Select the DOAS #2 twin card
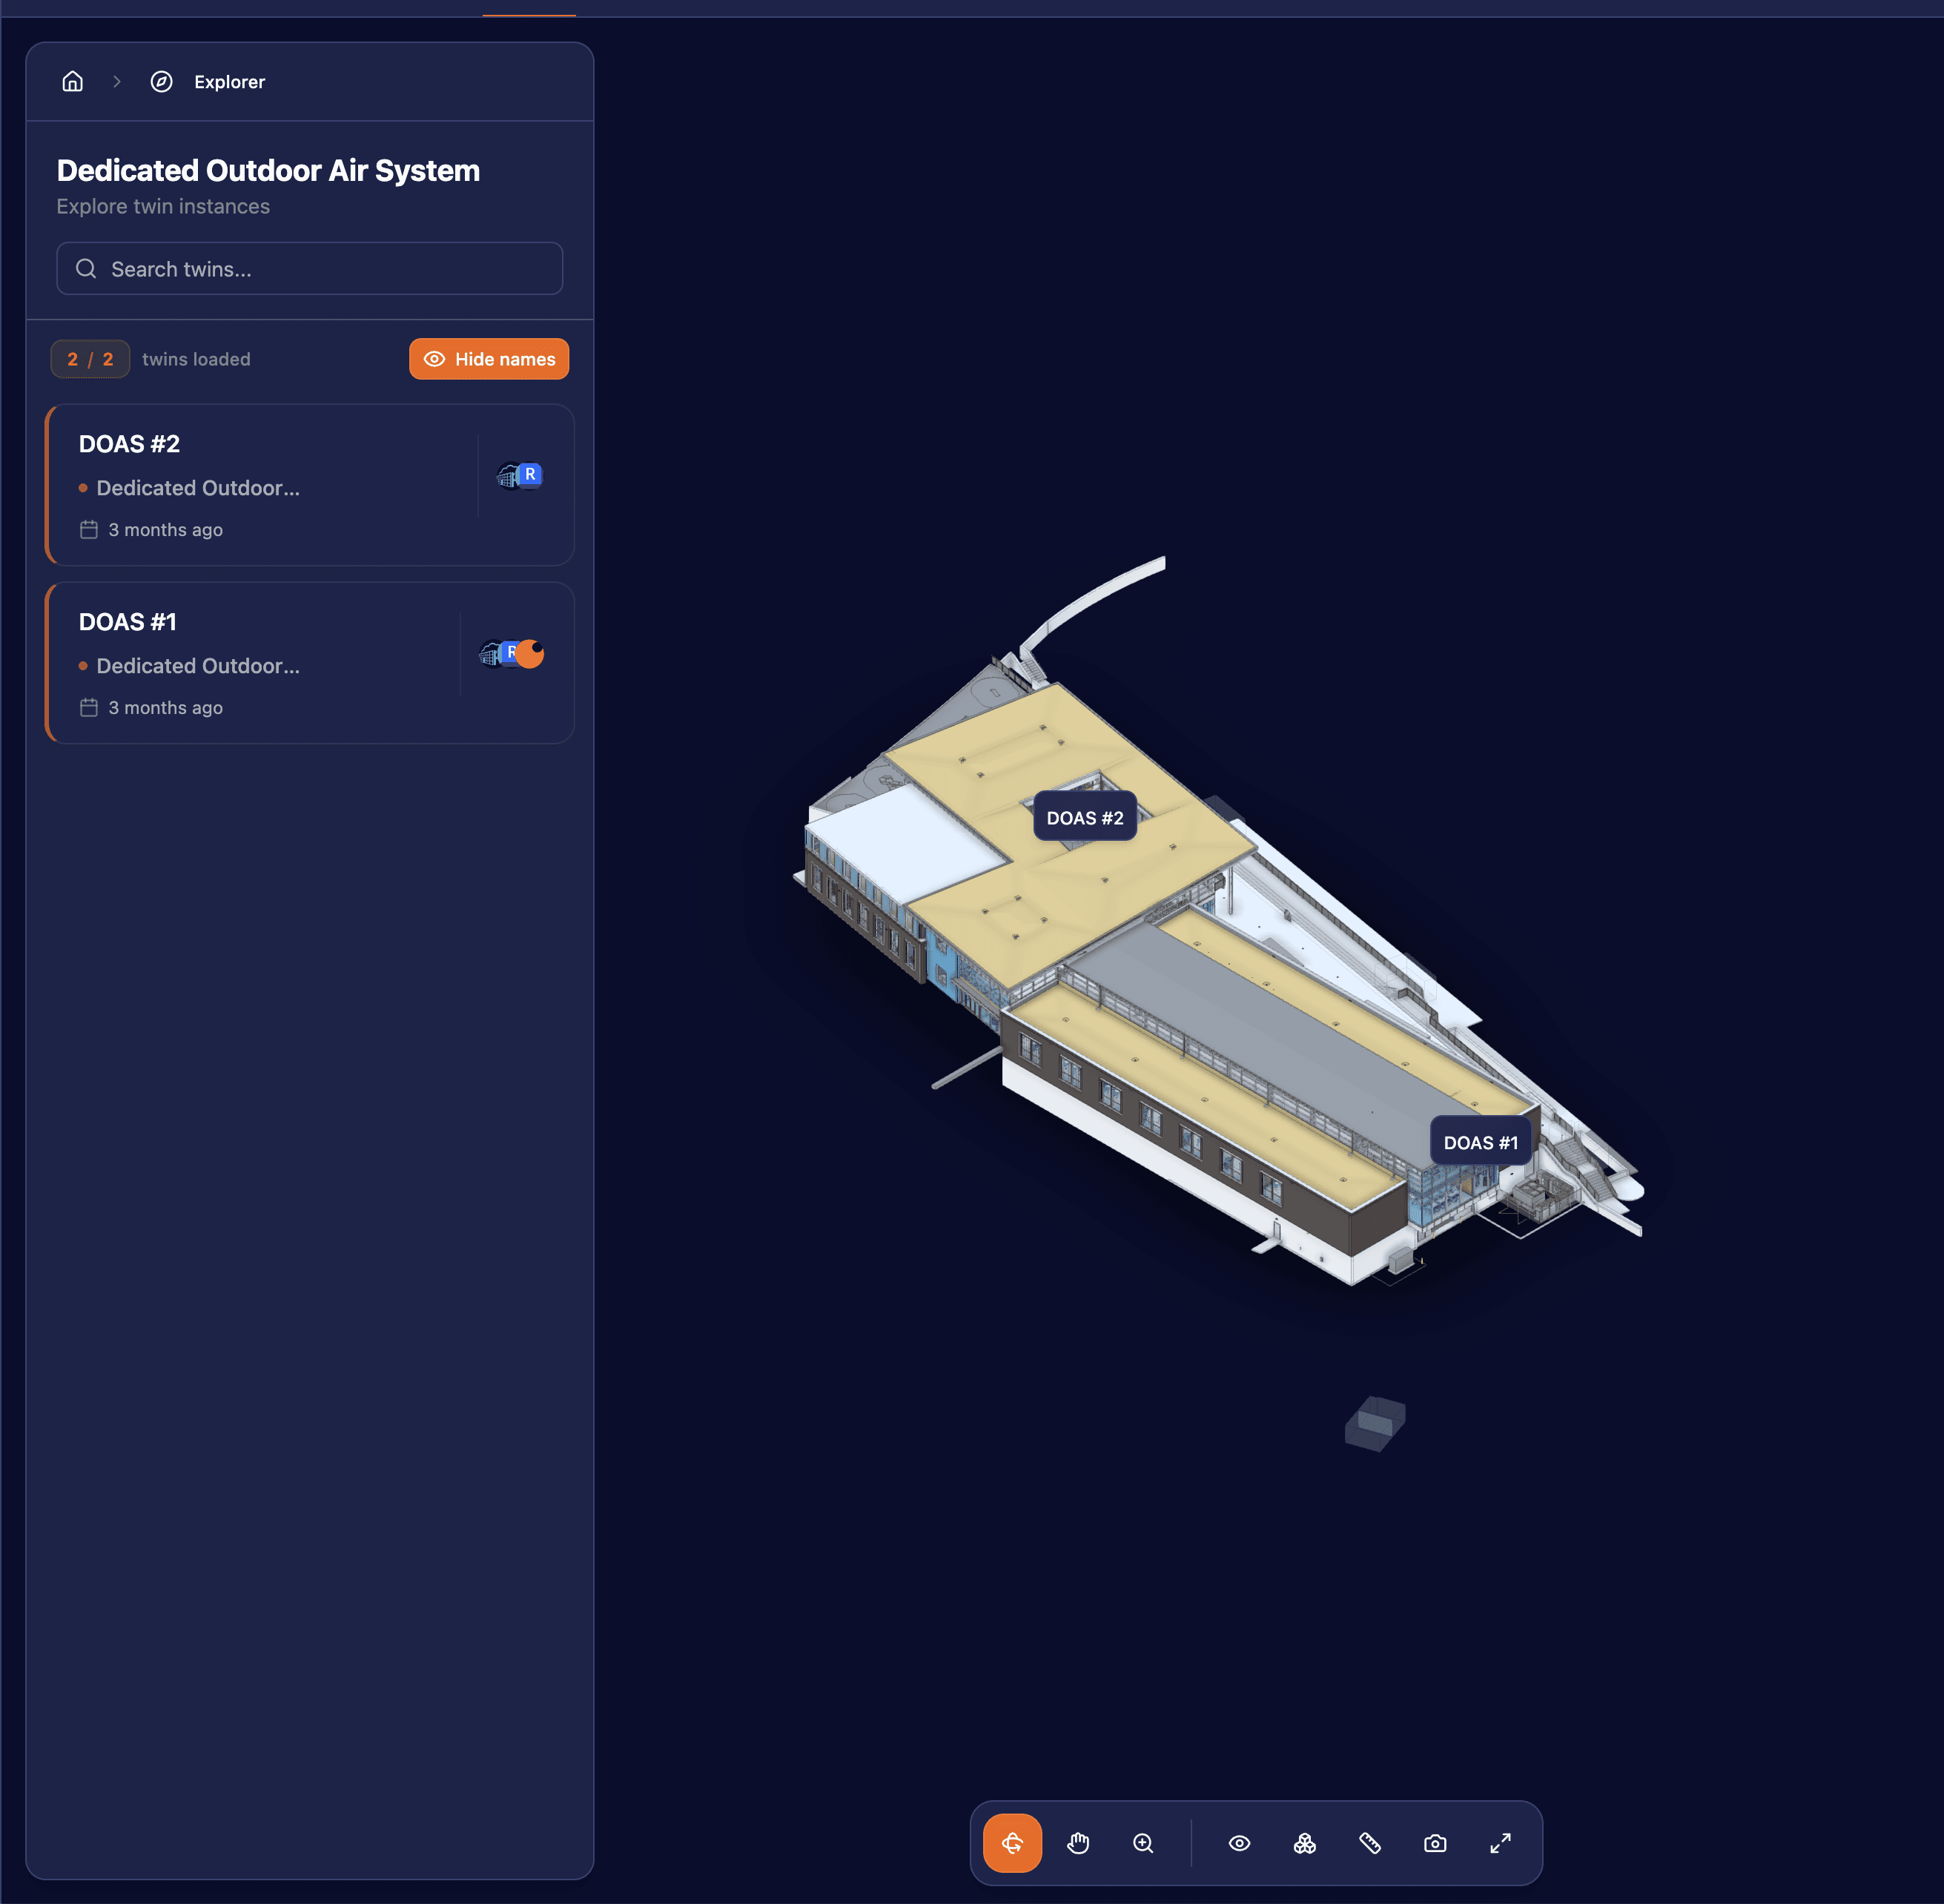This screenshot has width=1944, height=1904. [x=260, y=485]
